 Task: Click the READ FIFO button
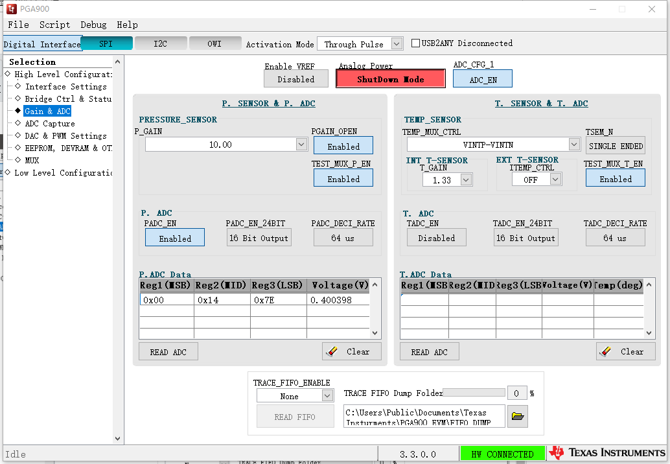[x=295, y=417]
